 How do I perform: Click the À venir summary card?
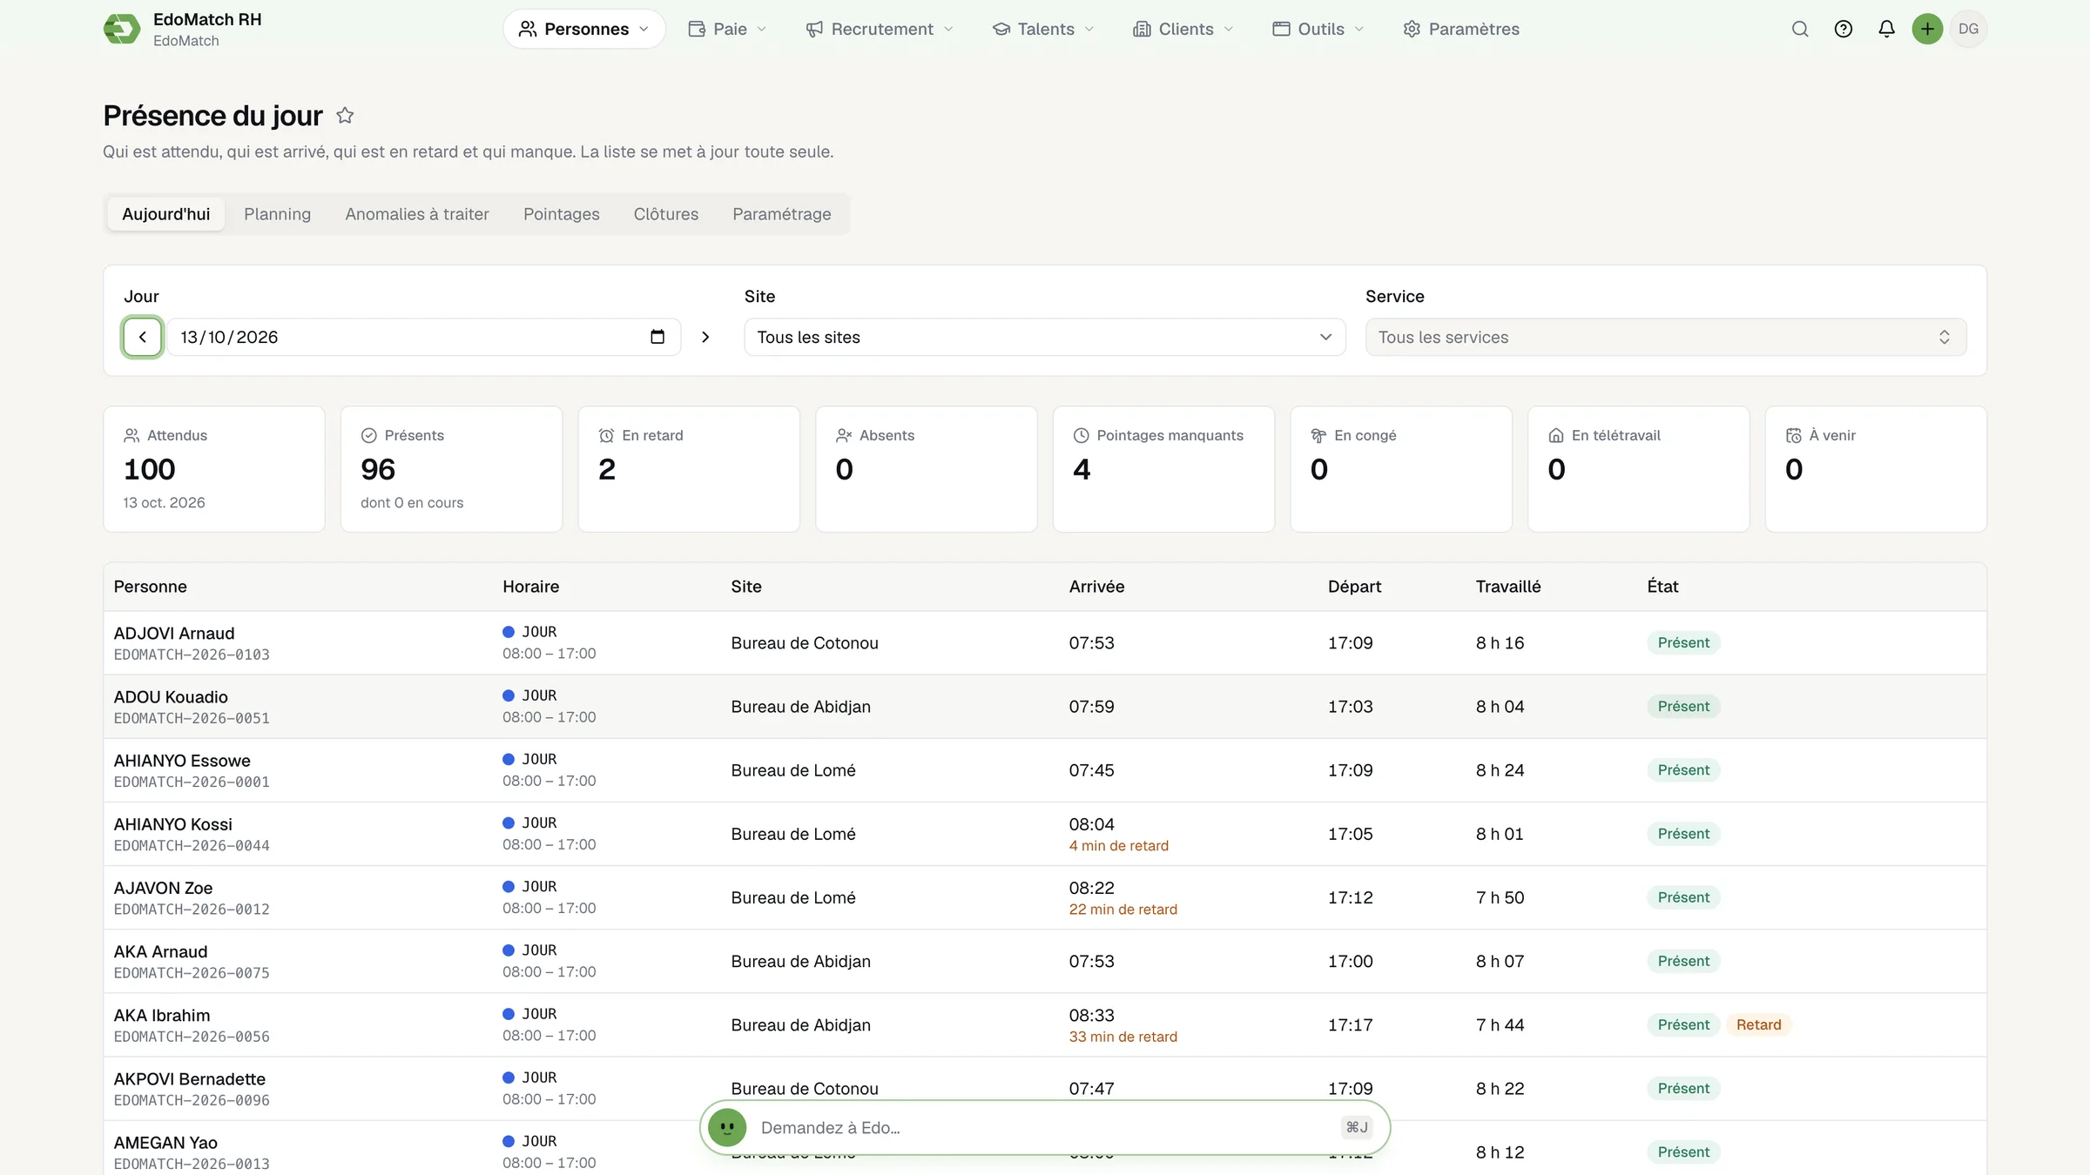(x=1876, y=469)
